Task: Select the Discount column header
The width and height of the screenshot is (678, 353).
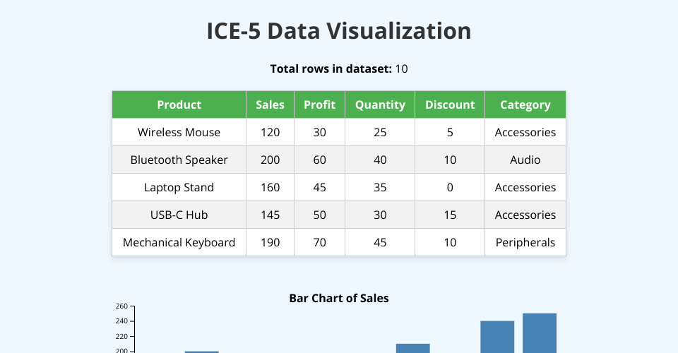Action: point(450,104)
